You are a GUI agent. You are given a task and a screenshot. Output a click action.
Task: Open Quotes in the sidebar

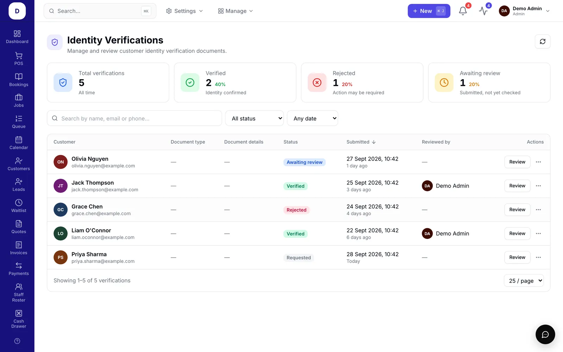click(19, 227)
